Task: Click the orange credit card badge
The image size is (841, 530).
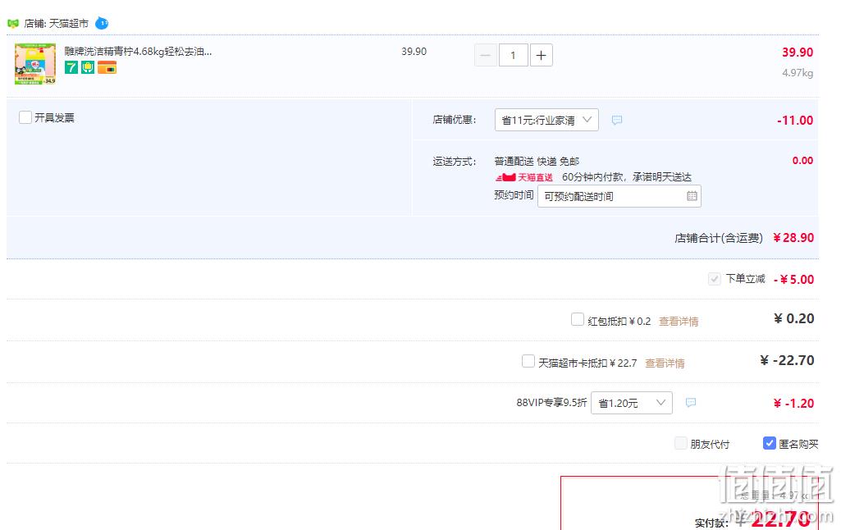Action: tap(107, 67)
